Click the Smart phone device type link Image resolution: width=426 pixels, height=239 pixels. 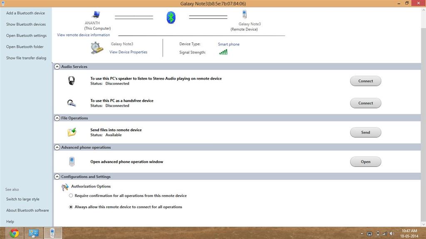(x=229, y=44)
